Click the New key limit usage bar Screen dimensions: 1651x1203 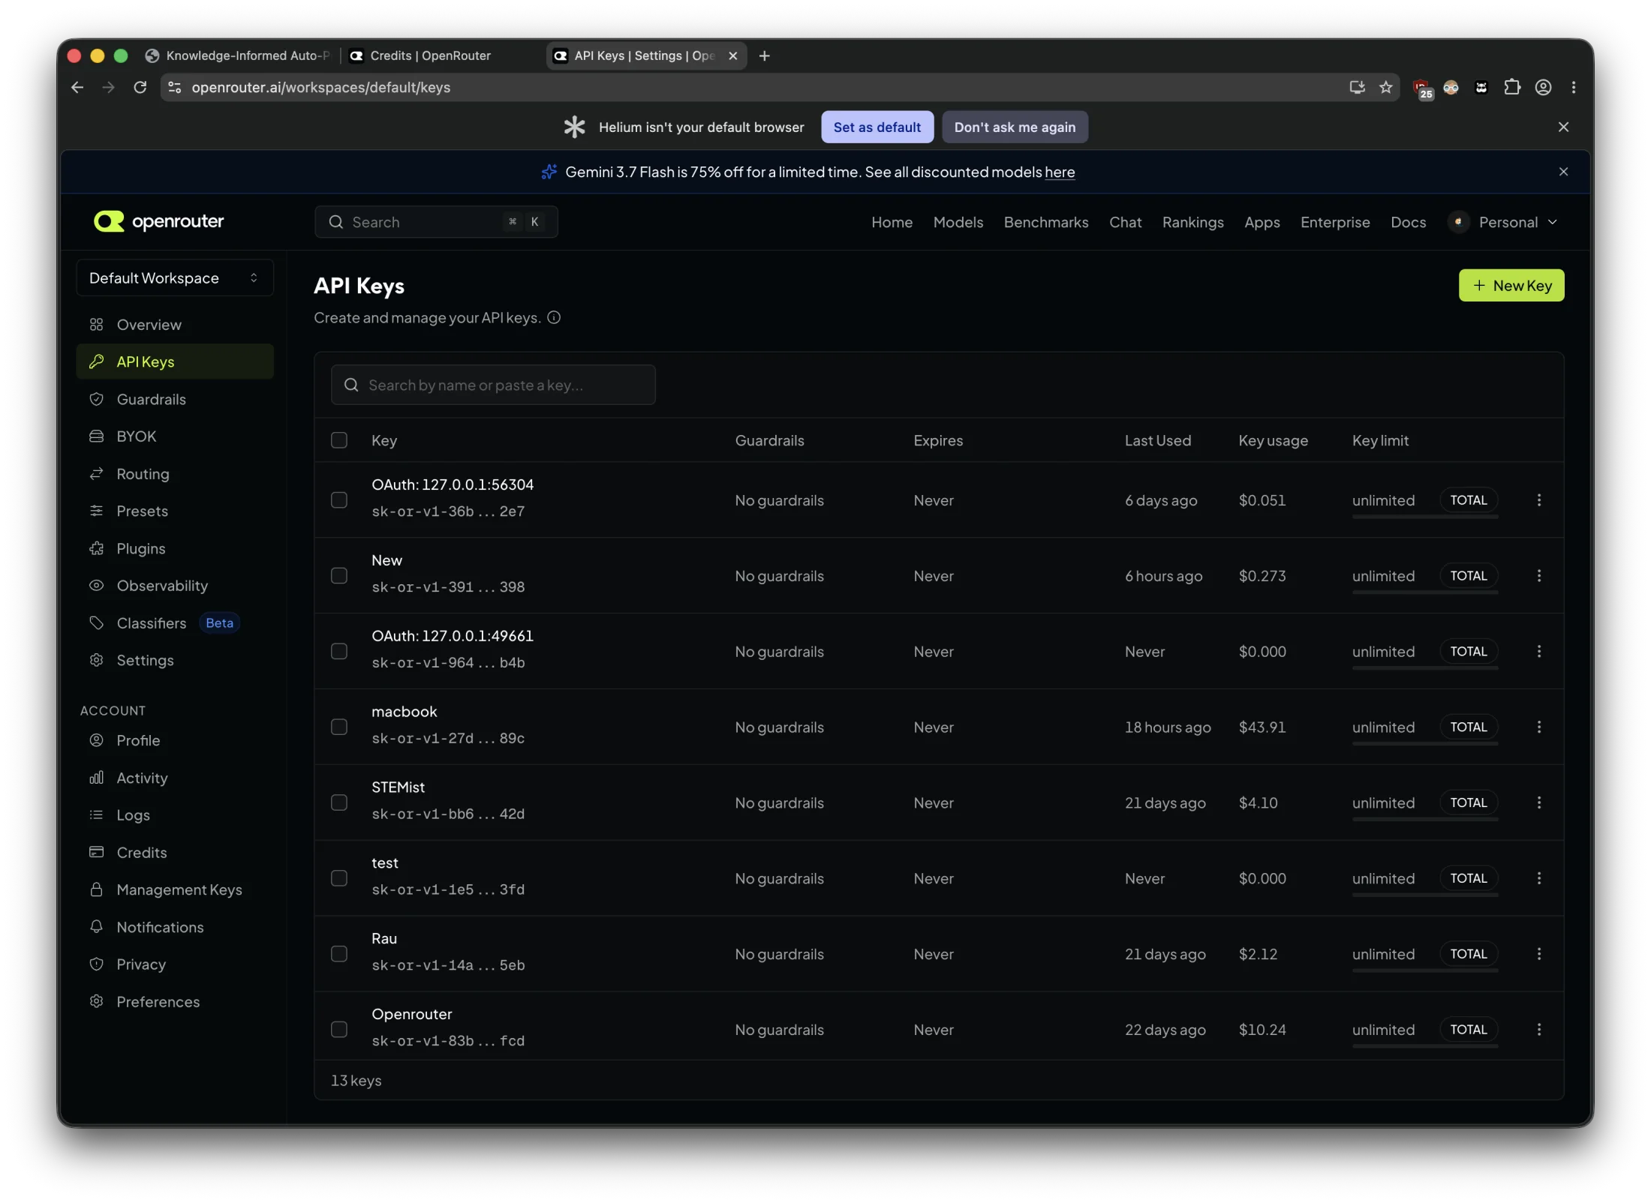(x=1425, y=592)
